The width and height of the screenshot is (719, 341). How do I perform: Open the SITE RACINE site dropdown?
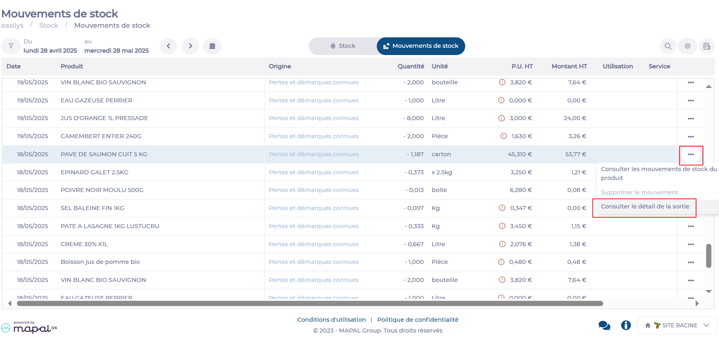pyautogui.click(x=677, y=325)
